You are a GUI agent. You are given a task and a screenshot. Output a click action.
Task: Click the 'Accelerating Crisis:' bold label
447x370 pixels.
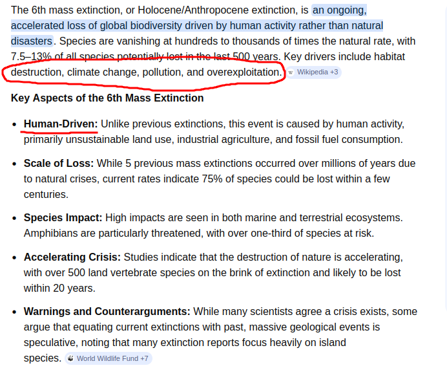72,257
